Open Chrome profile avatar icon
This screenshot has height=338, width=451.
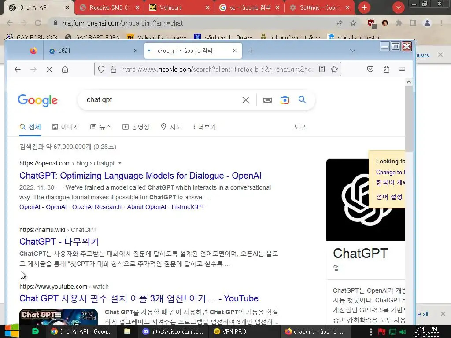(x=427, y=23)
